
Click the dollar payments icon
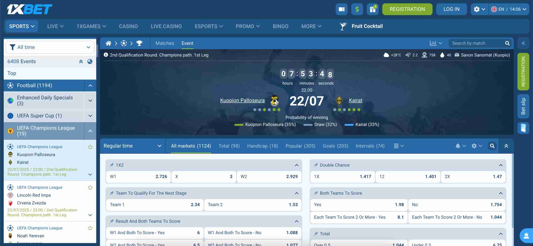pos(357,9)
